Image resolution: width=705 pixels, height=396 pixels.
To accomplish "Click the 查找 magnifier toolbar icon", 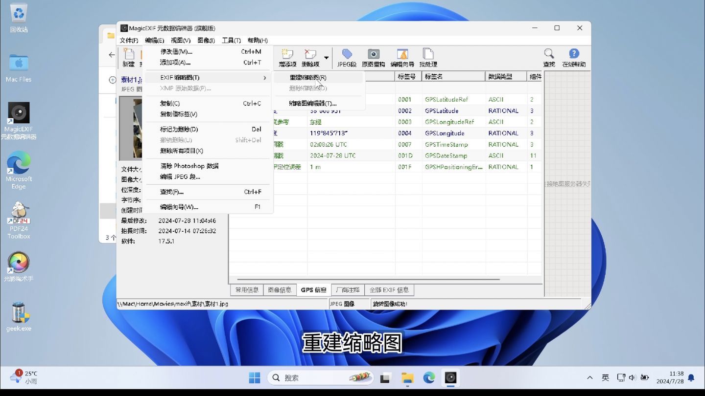I will point(549,58).
